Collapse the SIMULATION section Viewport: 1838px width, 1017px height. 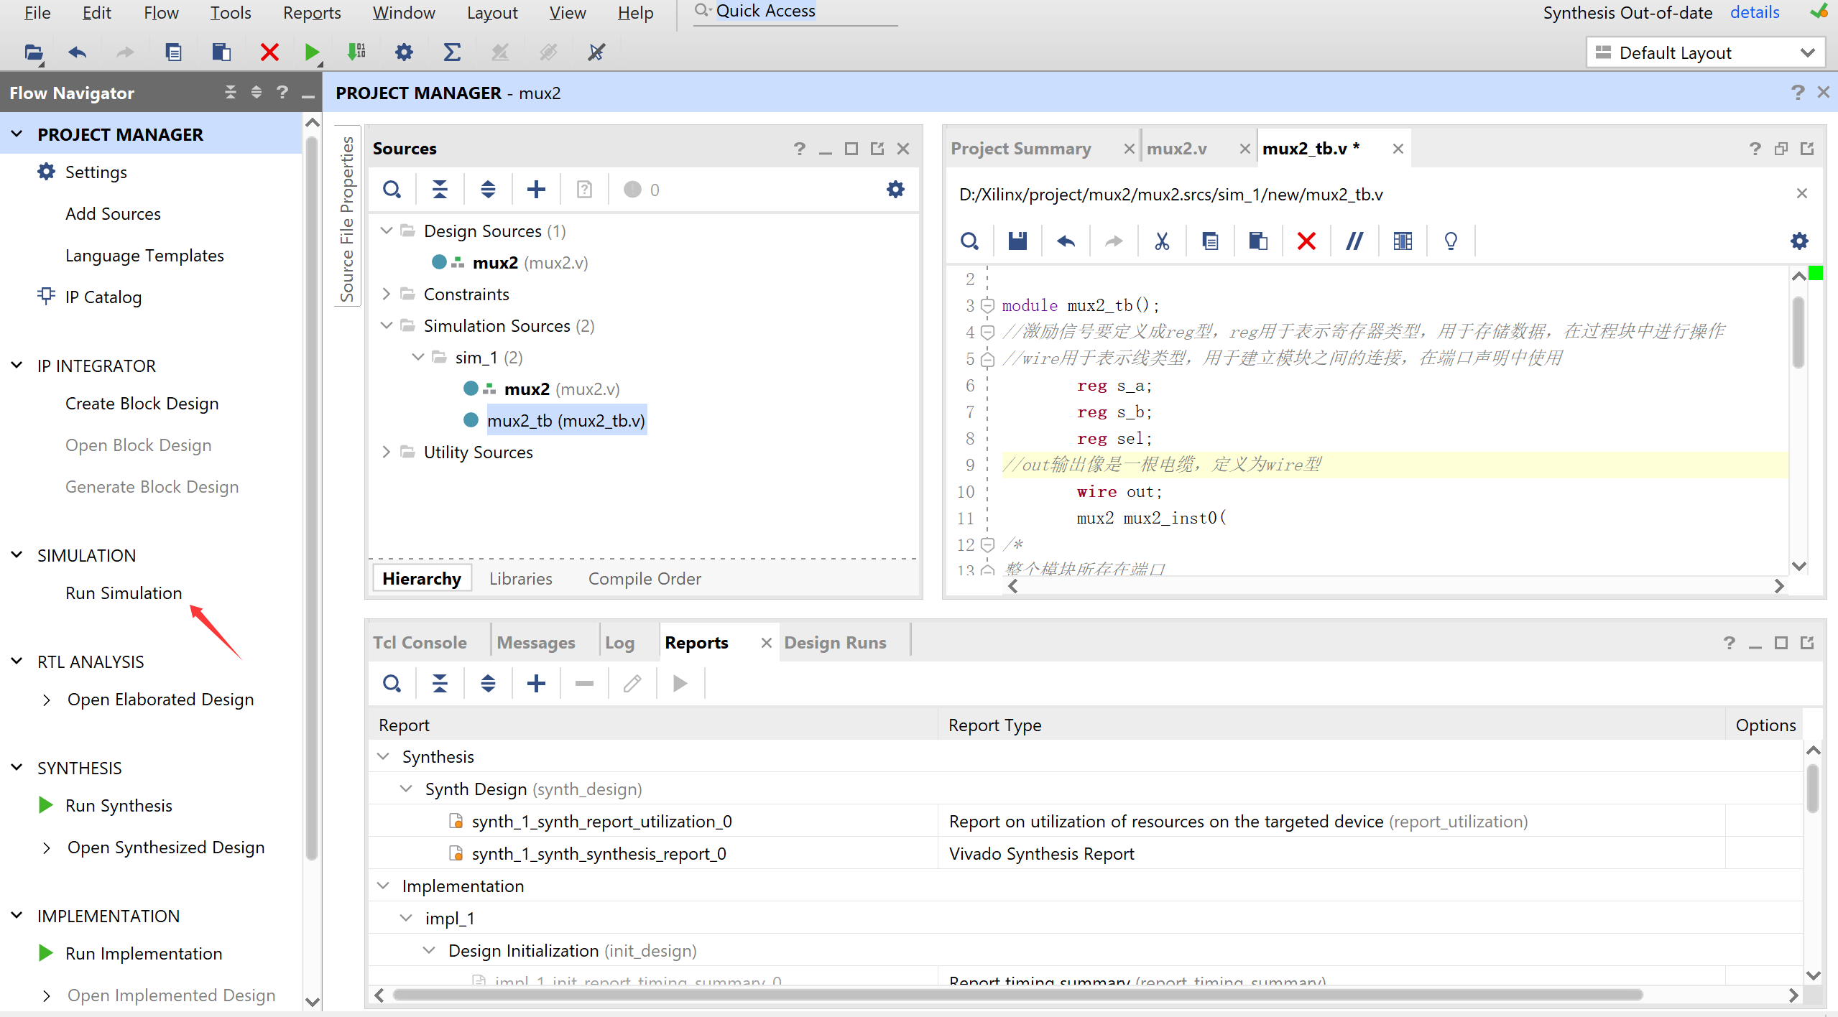[x=17, y=556]
